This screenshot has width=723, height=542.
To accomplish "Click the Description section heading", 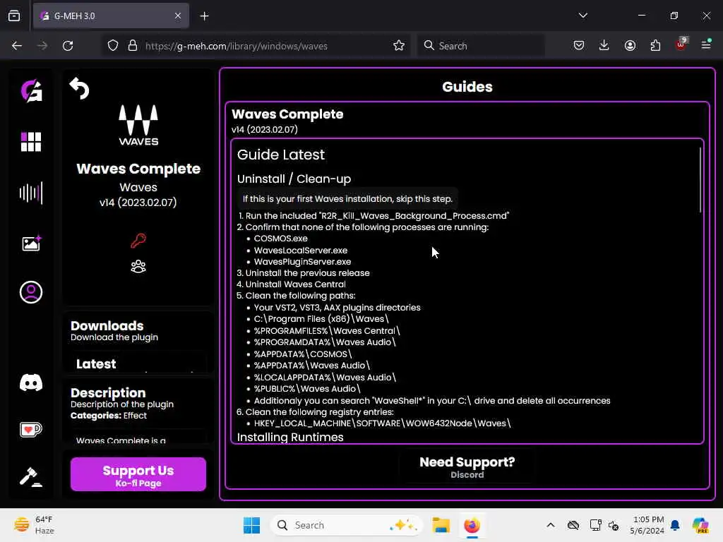I will (x=108, y=392).
